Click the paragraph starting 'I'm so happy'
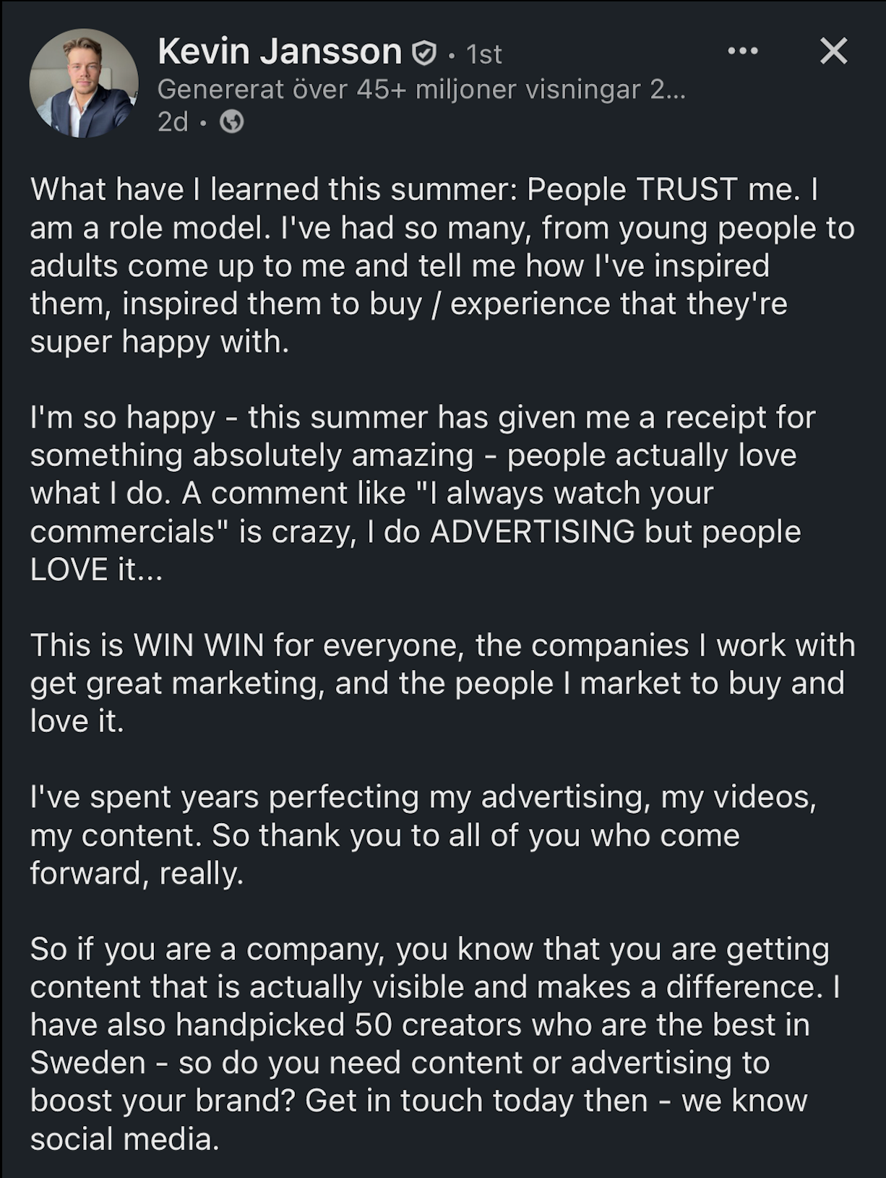This screenshot has width=886, height=1178. (x=423, y=494)
